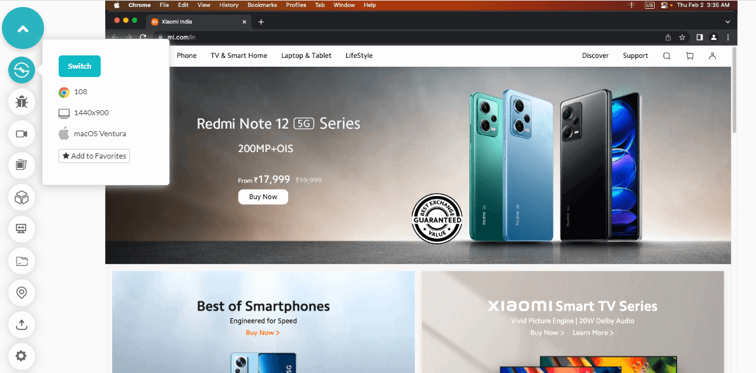The image size is (756, 373).
Task: Click the Support link in the header
Action: pyautogui.click(x=636, y=56)
